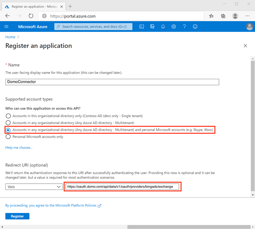The width and height of the screenshot is (255, 229).
Task: Click the form scrollbar down arrow
Action: [253, 195]
